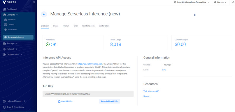Click the green API status OK icon
The height and width of the screenshot is (112, 235).
coord(48,45)
